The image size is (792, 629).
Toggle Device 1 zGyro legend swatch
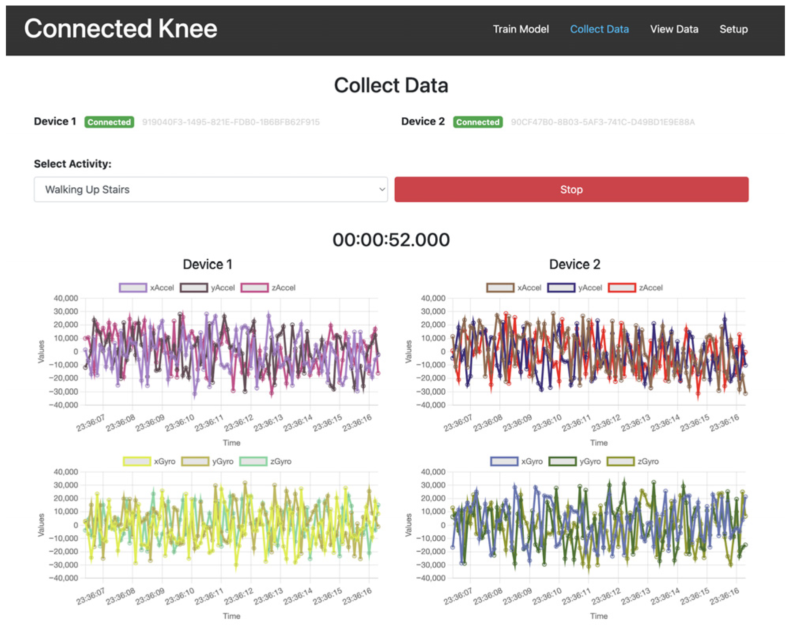253,461
